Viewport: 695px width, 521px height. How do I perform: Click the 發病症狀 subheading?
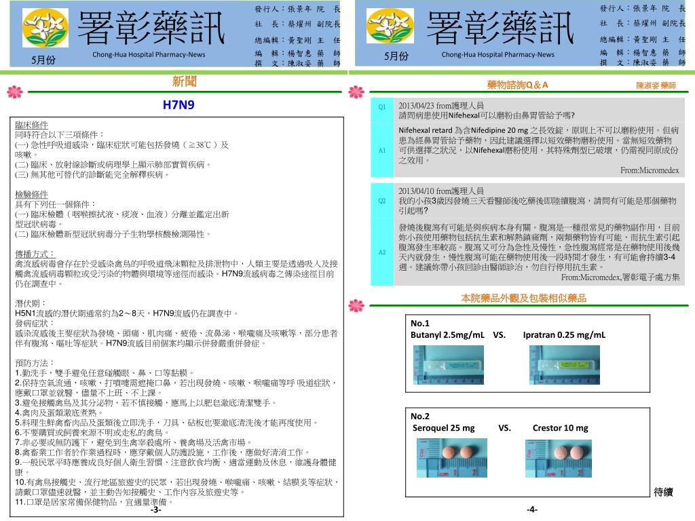[34, 324]
